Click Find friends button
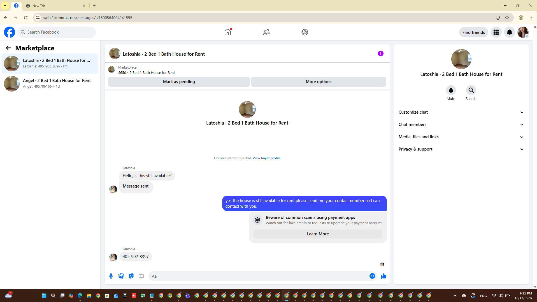This screenshot has width=537, height=302. click(473, 32)
